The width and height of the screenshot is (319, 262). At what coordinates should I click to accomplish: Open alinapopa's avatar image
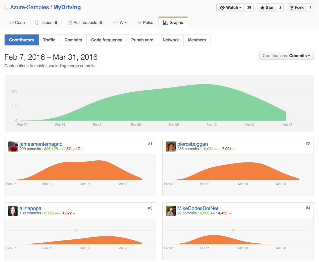point(13,211)
